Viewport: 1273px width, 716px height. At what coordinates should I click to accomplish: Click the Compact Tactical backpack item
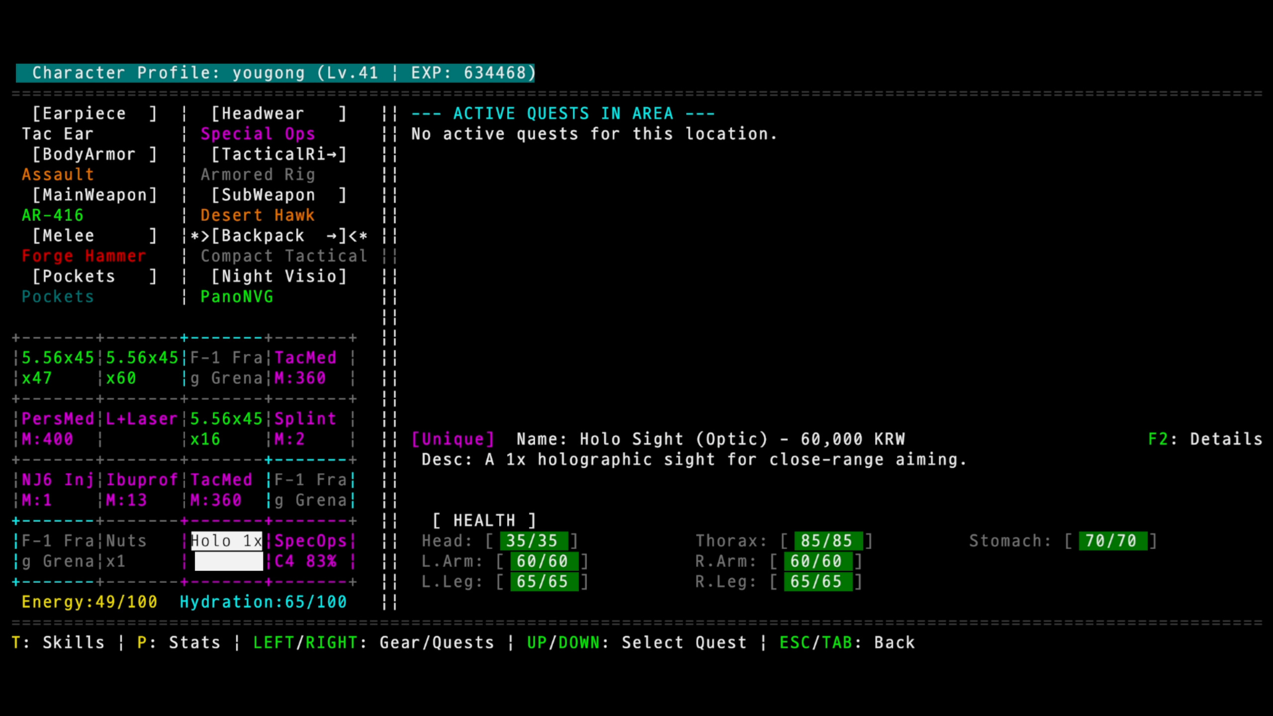(x=284, y=256)
